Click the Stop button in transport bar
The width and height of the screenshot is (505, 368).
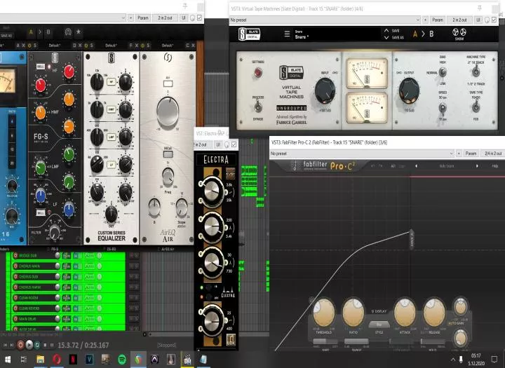[45, 345]
